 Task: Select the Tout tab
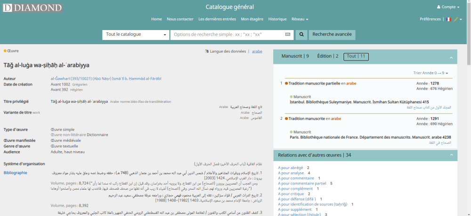point(356,56)
